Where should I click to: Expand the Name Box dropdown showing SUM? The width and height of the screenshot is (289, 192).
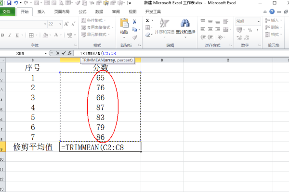[x=46, y=53]
